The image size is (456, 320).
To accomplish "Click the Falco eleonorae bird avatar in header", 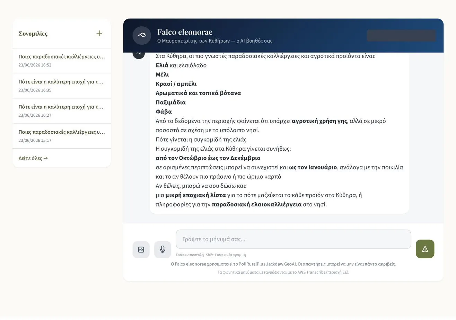I will pyautogui.click(x=142, y=35).
